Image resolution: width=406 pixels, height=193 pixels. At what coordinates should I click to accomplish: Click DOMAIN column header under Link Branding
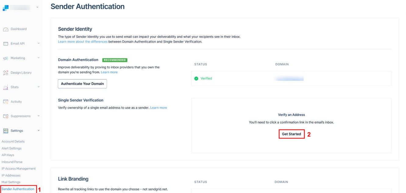(x=281, y=182)
